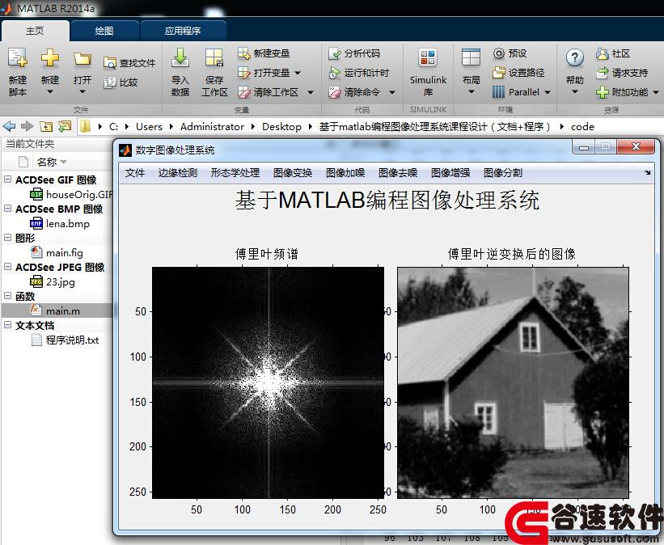Open the 附加功能 dropdown arrow

pos(656,92)
